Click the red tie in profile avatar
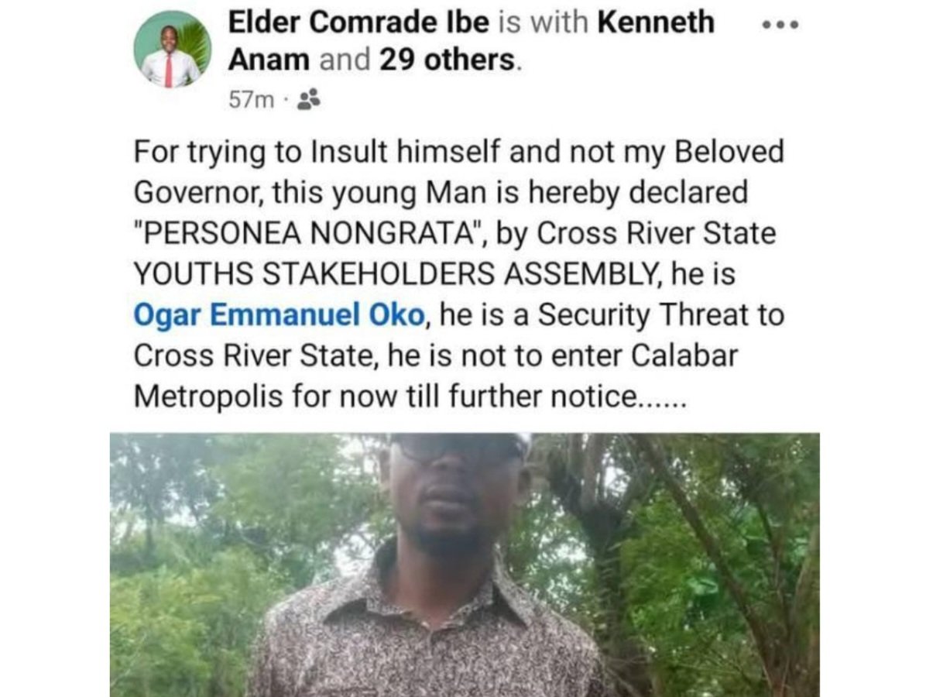Screen dimensions: 926x697 coord(168,71)
